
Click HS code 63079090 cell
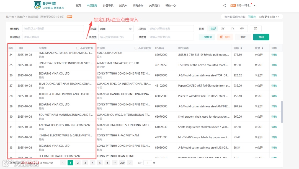coord(161,117)
